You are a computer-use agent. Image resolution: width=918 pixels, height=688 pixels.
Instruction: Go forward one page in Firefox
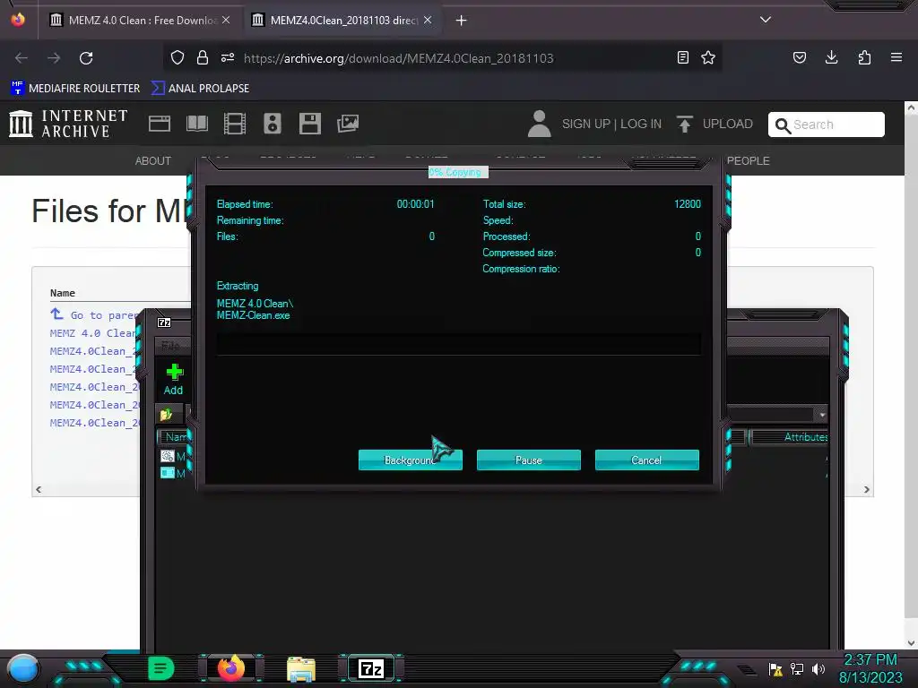point(54,58)
